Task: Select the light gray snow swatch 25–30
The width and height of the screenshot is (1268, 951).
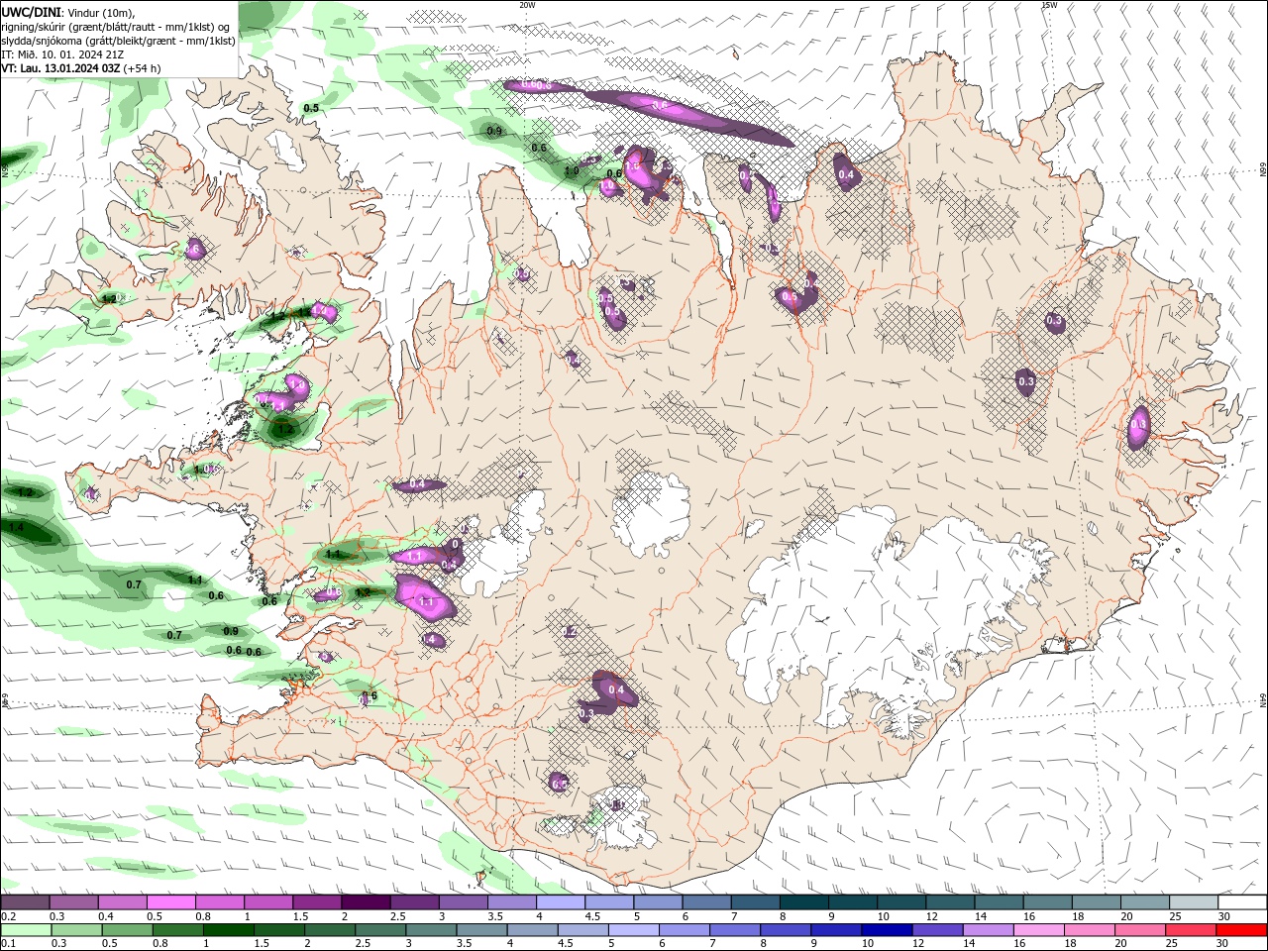Action: (x=1193, y=901)
